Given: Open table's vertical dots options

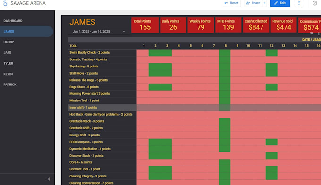Looking at the screenshot, I should point(319,34).
